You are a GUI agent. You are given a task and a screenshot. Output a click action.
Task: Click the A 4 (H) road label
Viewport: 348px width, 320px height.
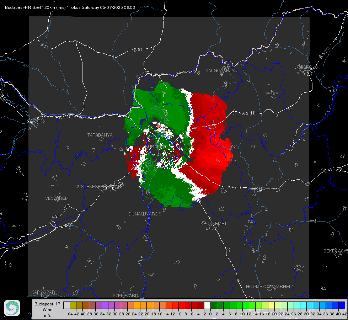click(234, 187)
